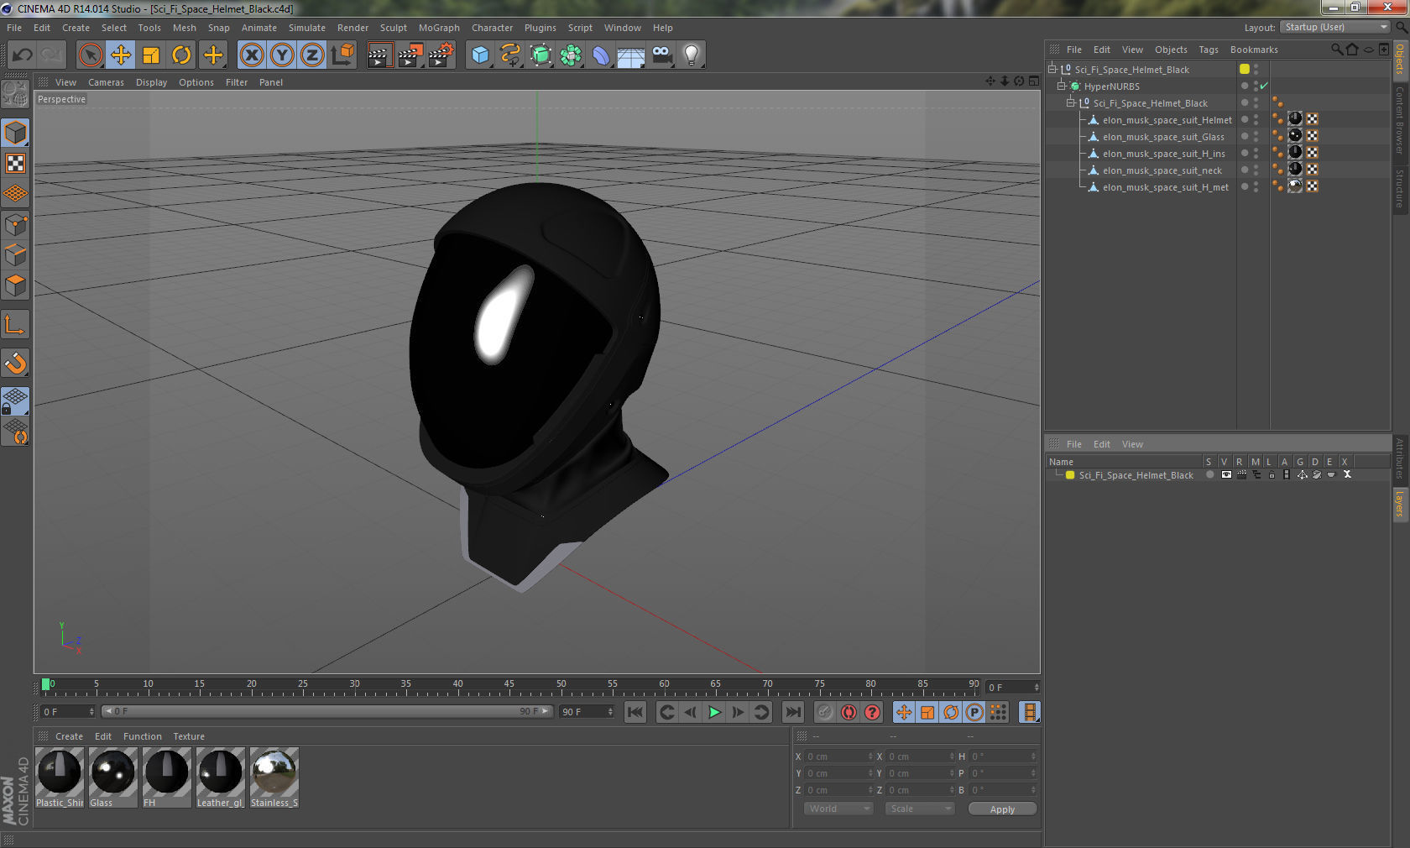Click the HyperNURBS generator icon
This screenshot has height=848, width=1410.
(540, 55)
